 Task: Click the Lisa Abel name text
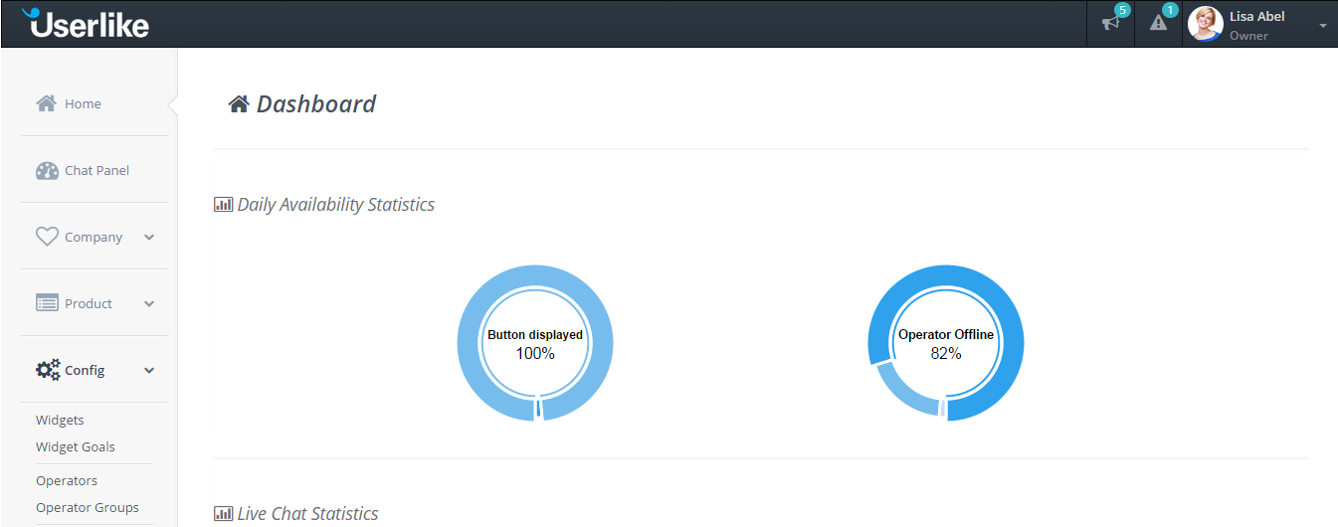click(x=1257, y=16)
